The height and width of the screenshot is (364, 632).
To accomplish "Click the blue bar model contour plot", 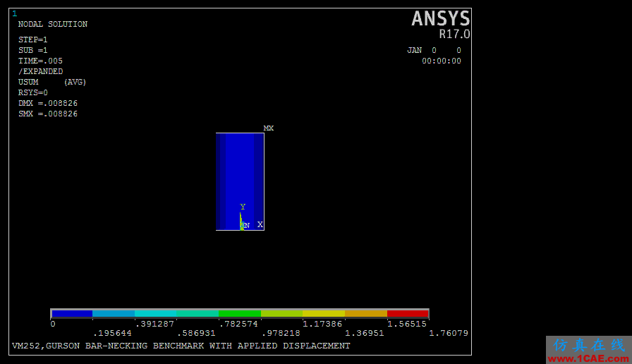I will (x=240, y=181).
